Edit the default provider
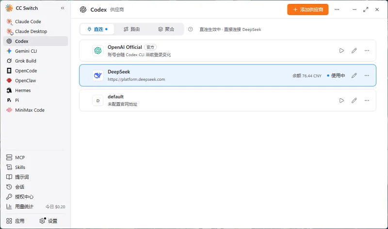Screen dimensions: 388x229 click(x=354, y=100)
